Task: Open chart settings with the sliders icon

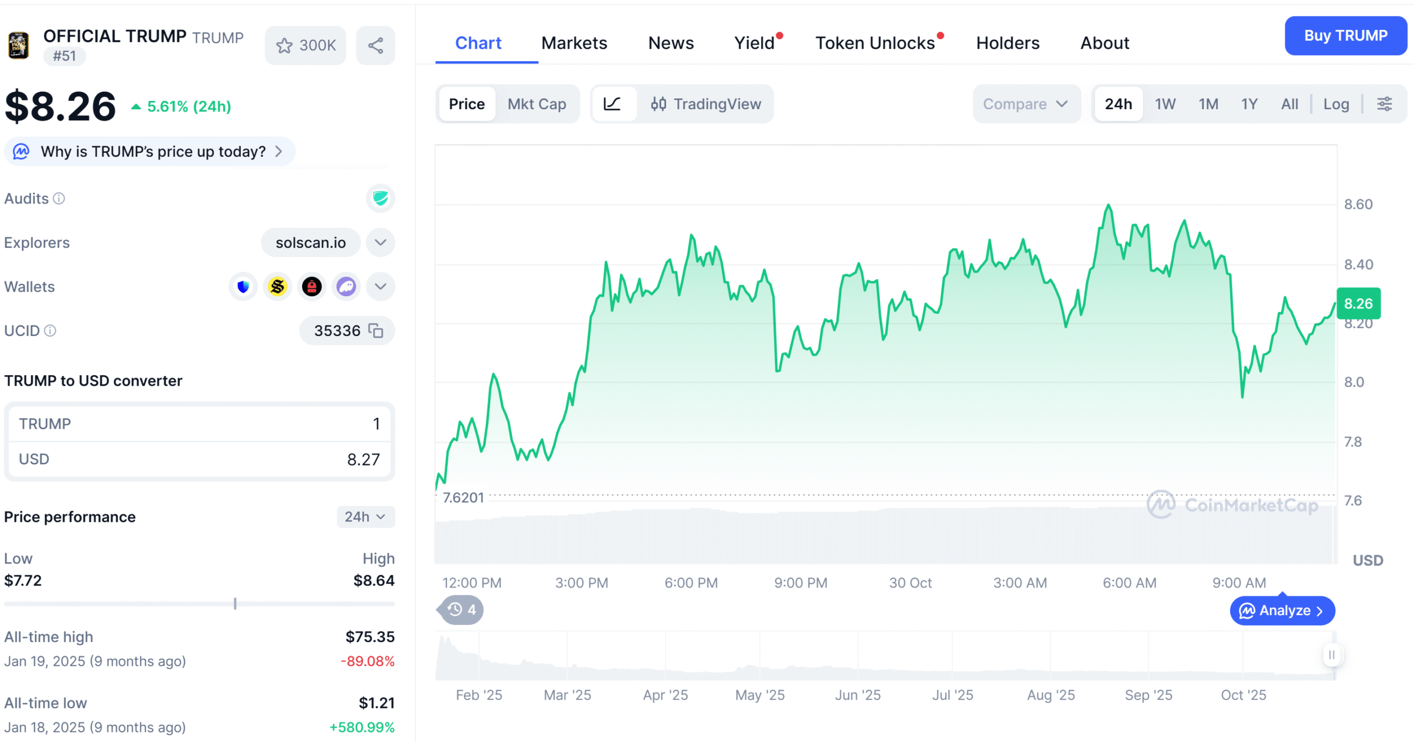Action: [1385, 104]
